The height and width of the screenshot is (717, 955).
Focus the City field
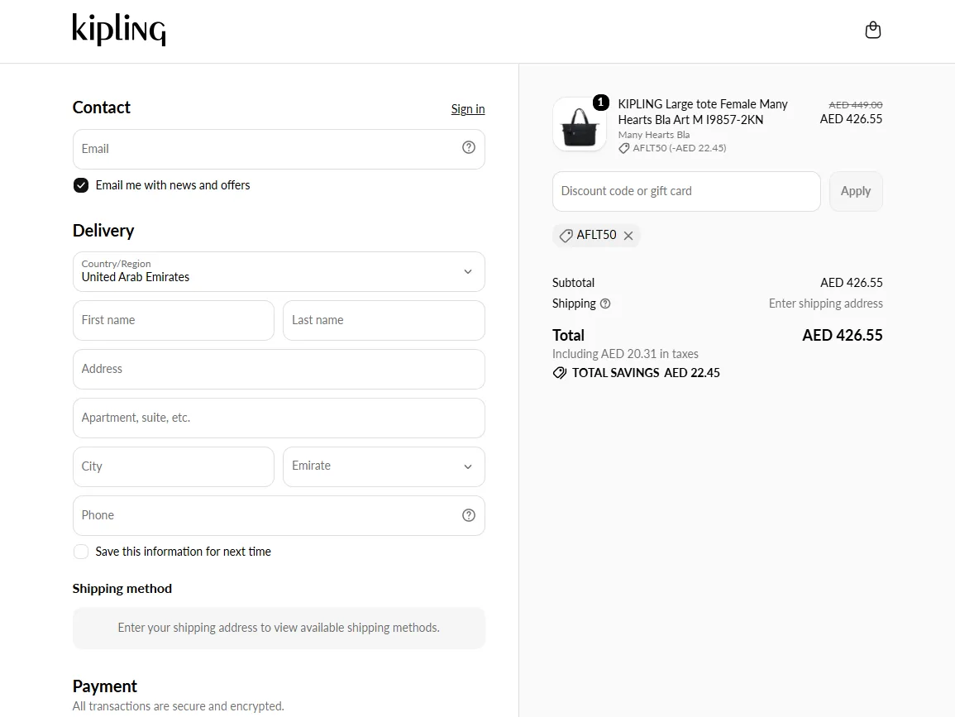(174, 466)
